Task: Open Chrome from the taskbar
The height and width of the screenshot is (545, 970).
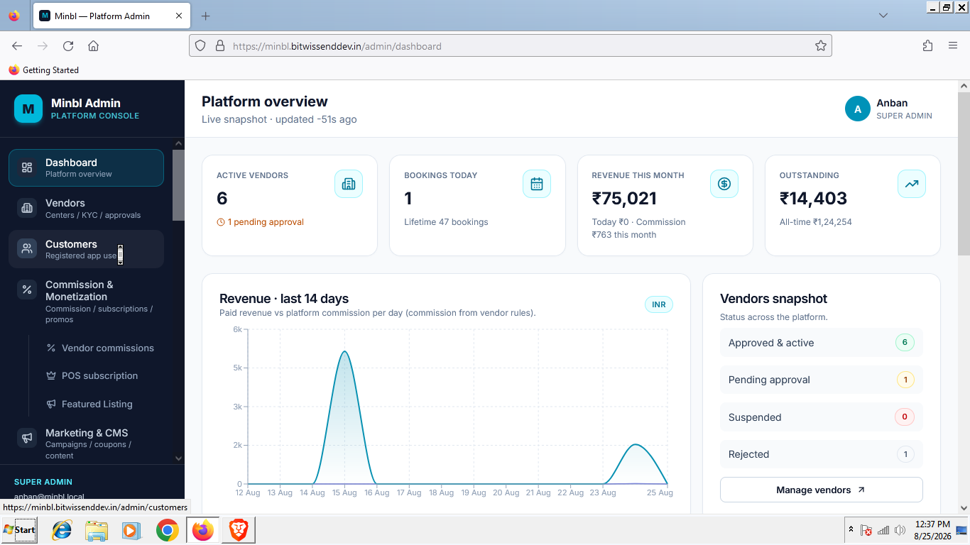Action: [x=168, y=530]
